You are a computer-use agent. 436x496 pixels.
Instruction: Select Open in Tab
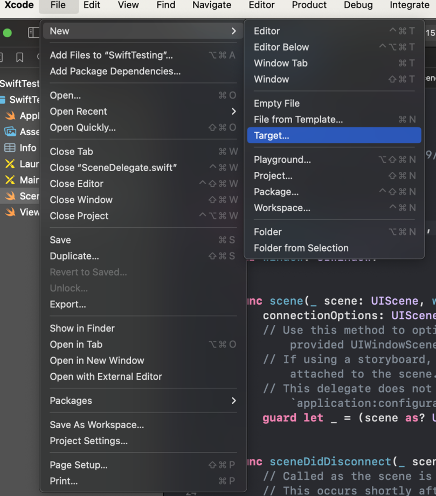point(143,345)
